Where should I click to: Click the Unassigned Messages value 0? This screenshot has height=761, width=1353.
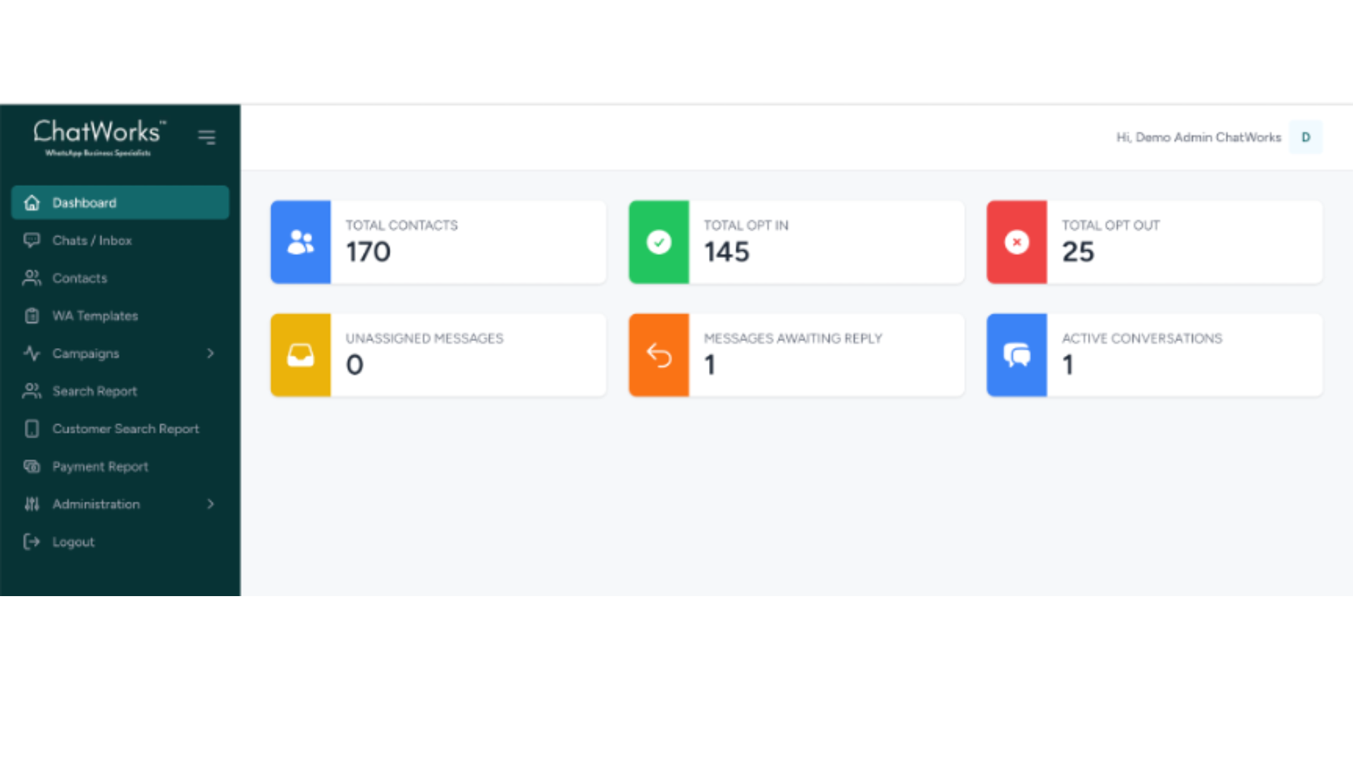click(x=354, y=365)
